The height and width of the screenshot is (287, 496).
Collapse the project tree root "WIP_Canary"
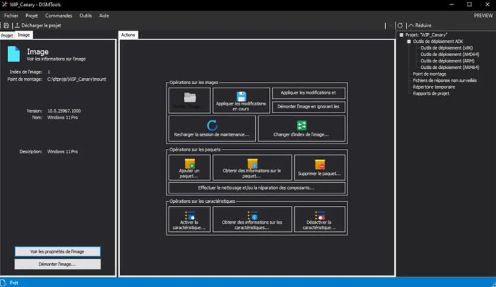tap(401, 35)
